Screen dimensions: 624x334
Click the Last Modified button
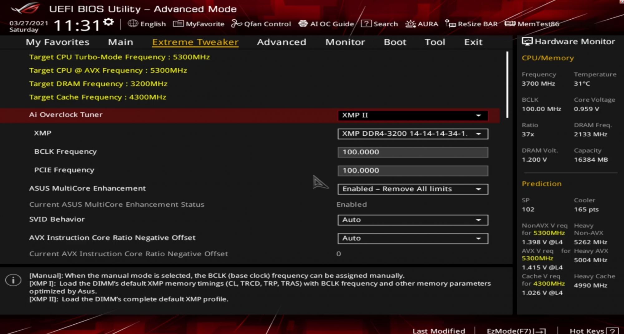[x=439, y=331]
